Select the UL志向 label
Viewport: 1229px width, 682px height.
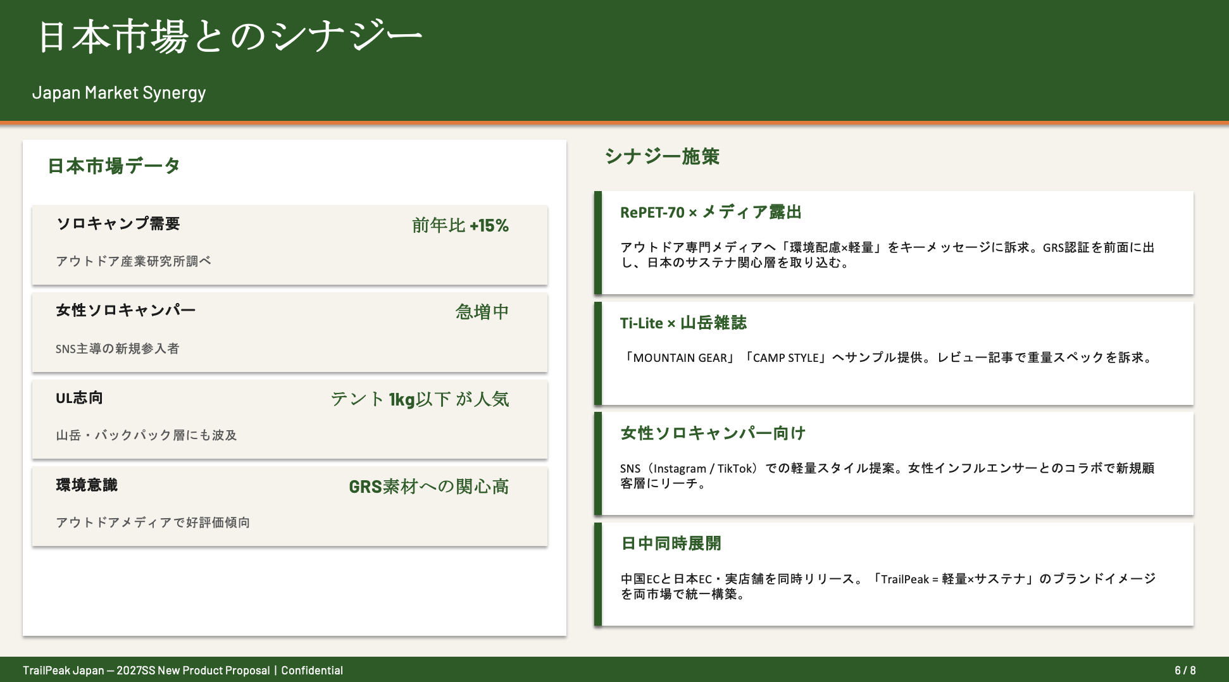click(x=79, y=398)
